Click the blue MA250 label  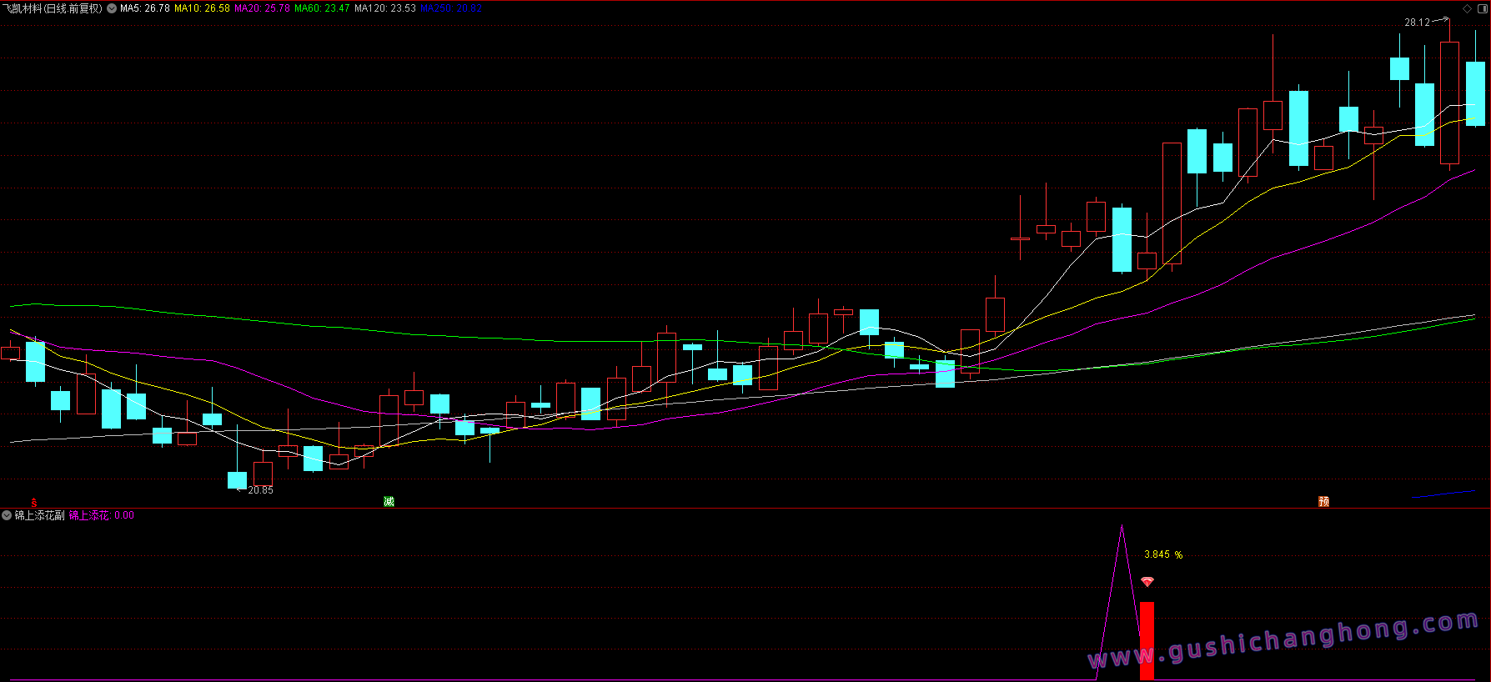click(x=450, y=8)
